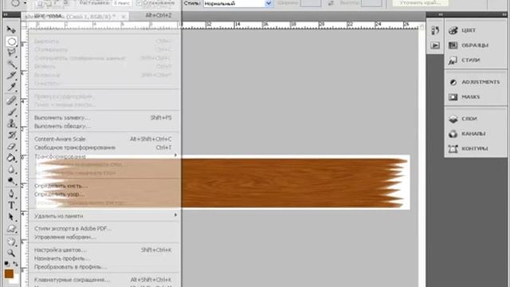Click the Растушевка feather value field

pos(122,3)
